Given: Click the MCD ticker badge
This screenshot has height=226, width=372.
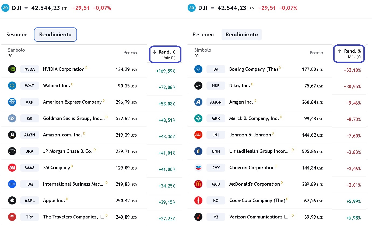Looking at the screenshot, I should click(x=216, y=184).
